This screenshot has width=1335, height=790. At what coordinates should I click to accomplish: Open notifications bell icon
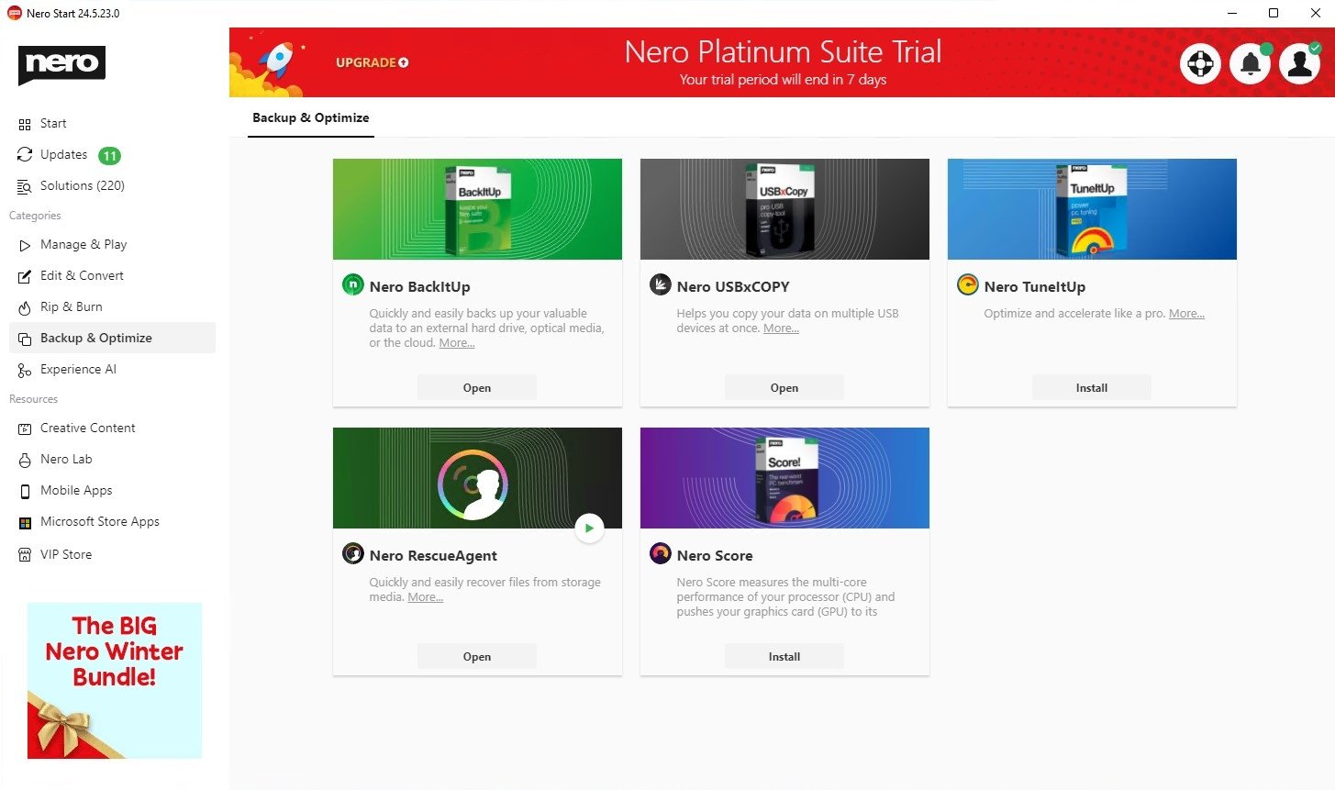1251,63
